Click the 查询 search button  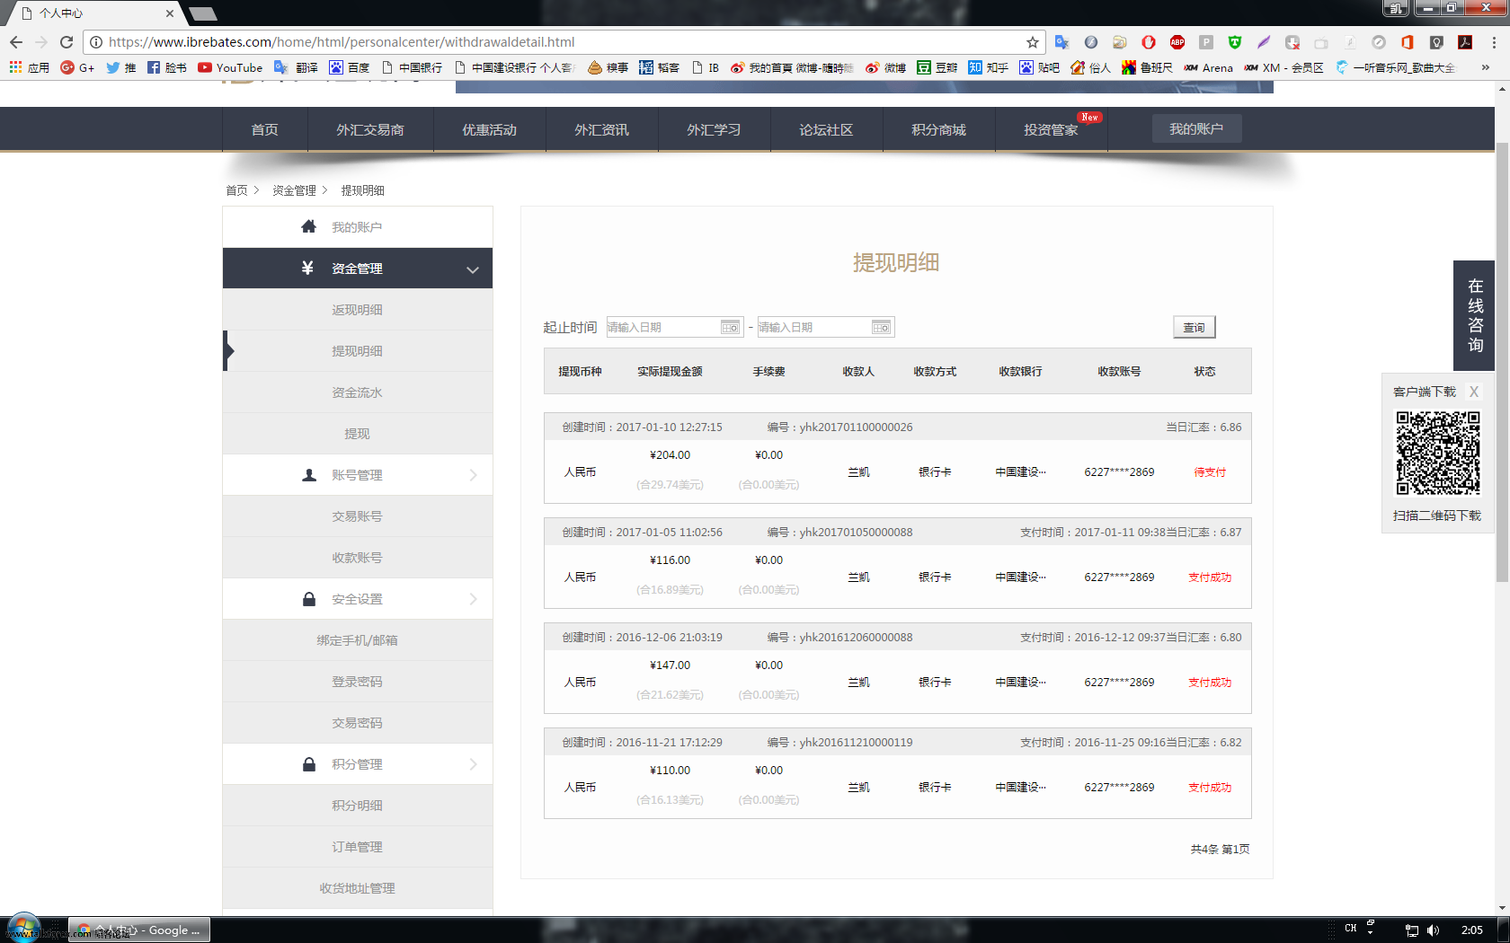pos(1195,327)
